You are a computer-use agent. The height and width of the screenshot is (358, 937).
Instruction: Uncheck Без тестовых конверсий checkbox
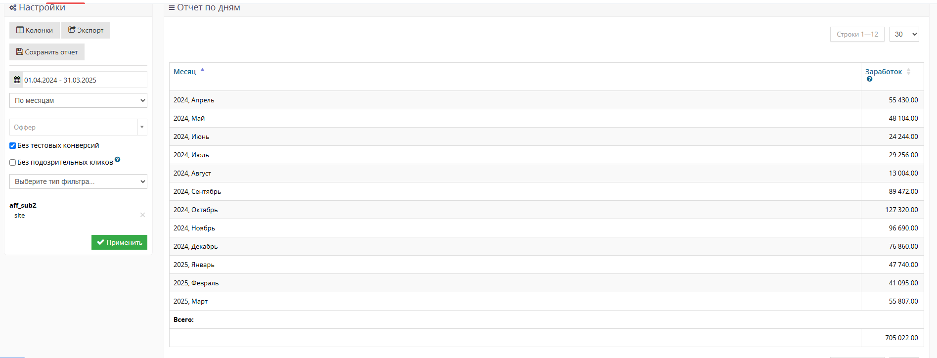[13, 146]
